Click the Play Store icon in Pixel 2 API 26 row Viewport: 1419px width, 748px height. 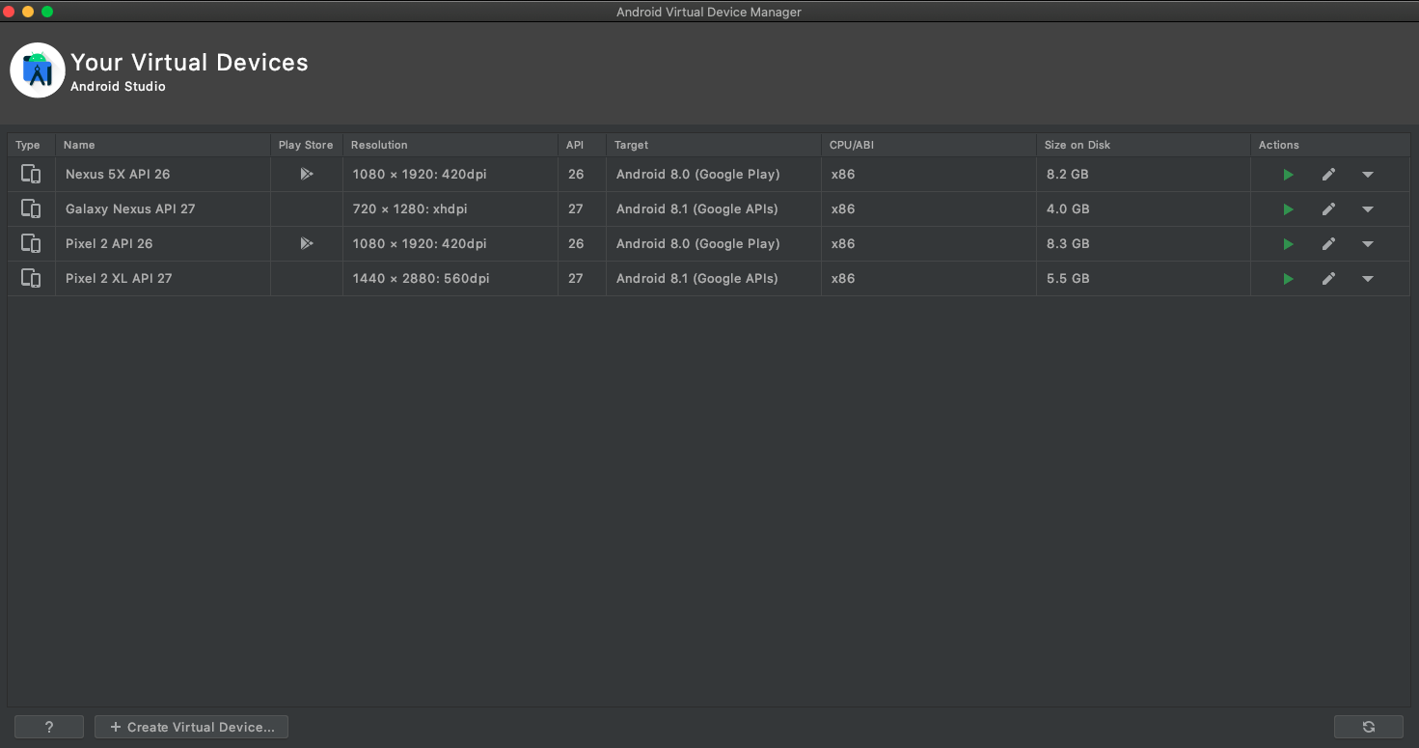tap(306, 244)
